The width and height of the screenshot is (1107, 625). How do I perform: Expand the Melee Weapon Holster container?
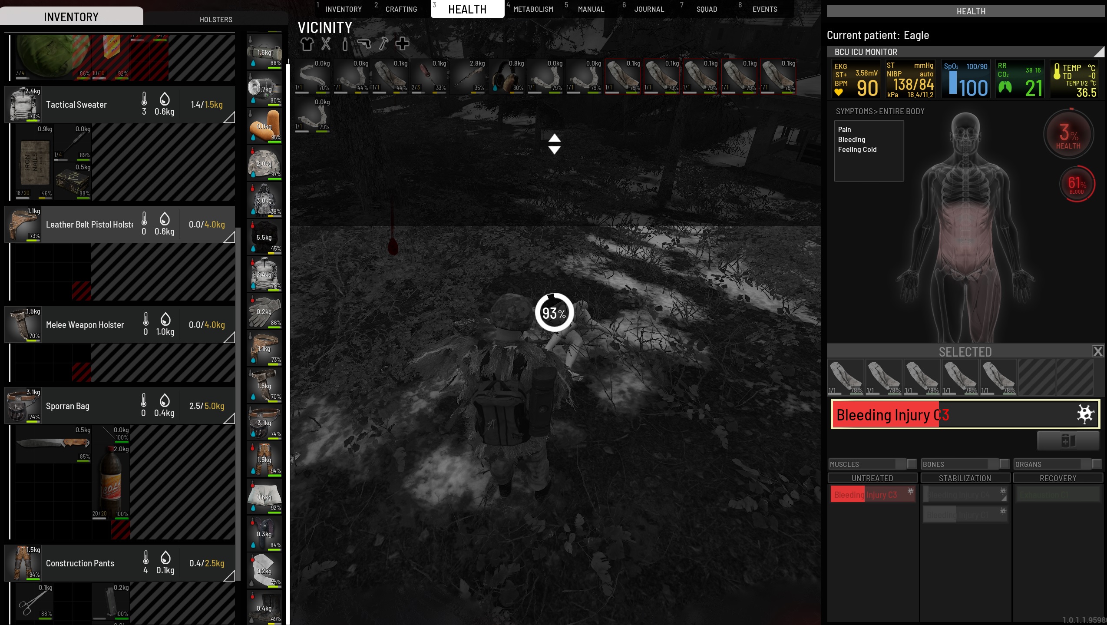tap(229, 337)
